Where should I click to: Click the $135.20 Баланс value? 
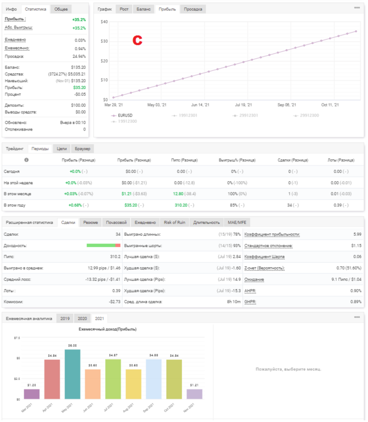click(x=78, y=68)
